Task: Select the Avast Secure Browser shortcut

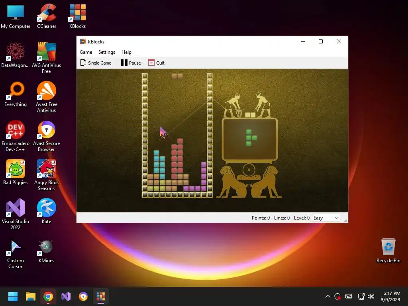Action: 46,136
